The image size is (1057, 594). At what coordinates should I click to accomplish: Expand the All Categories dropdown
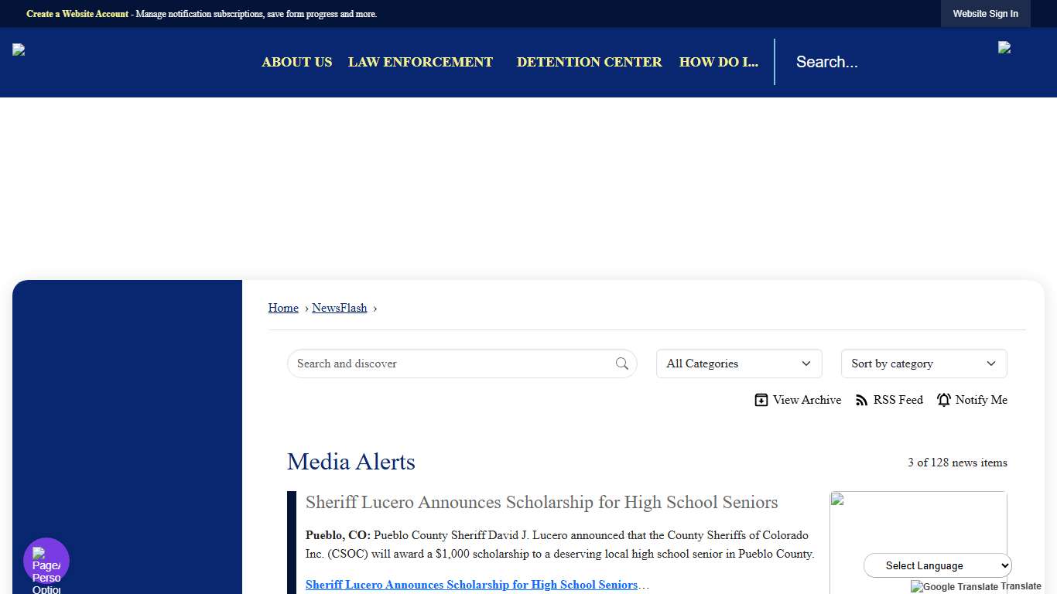click(x=738, y=364)
